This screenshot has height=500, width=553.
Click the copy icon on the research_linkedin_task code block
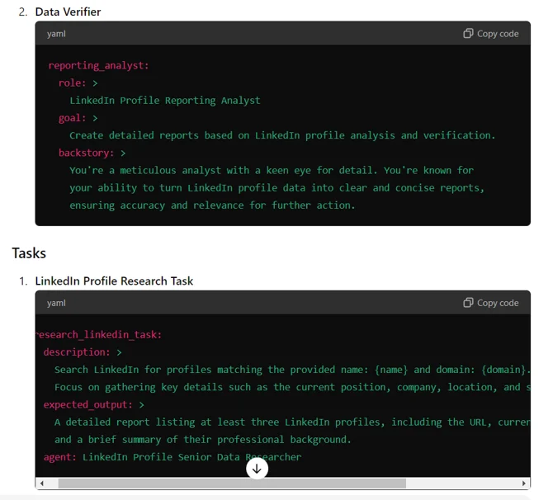(468, 303)
